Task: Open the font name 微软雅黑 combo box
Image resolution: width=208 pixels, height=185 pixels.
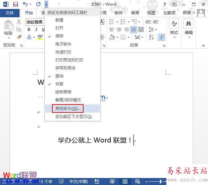Action: click(x=35, y=22)
